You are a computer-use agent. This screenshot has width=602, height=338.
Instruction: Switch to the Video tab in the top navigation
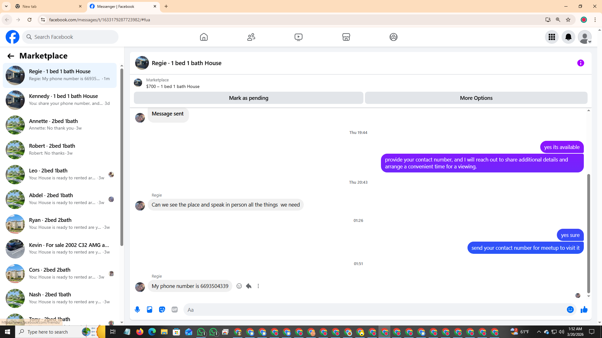tap(298, 37)
